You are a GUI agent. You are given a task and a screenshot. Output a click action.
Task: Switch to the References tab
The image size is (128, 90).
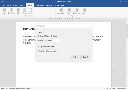[x=40, y=5]
